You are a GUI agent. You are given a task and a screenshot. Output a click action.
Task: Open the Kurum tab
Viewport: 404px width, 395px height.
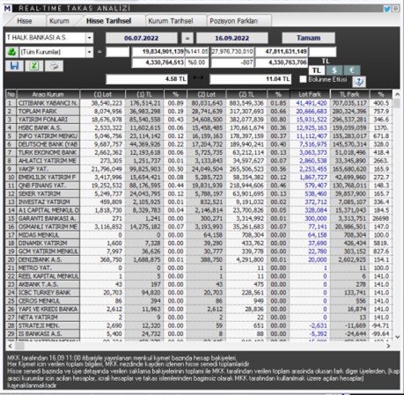tap(59, 21)
